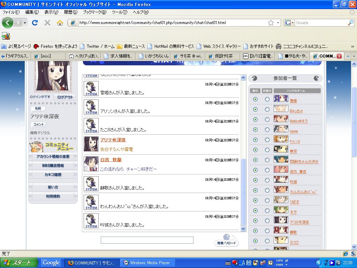Screen dimensions: 357x268
Task: Show the hidden bookmarks overflow chevron
Action: pos(352,46)
